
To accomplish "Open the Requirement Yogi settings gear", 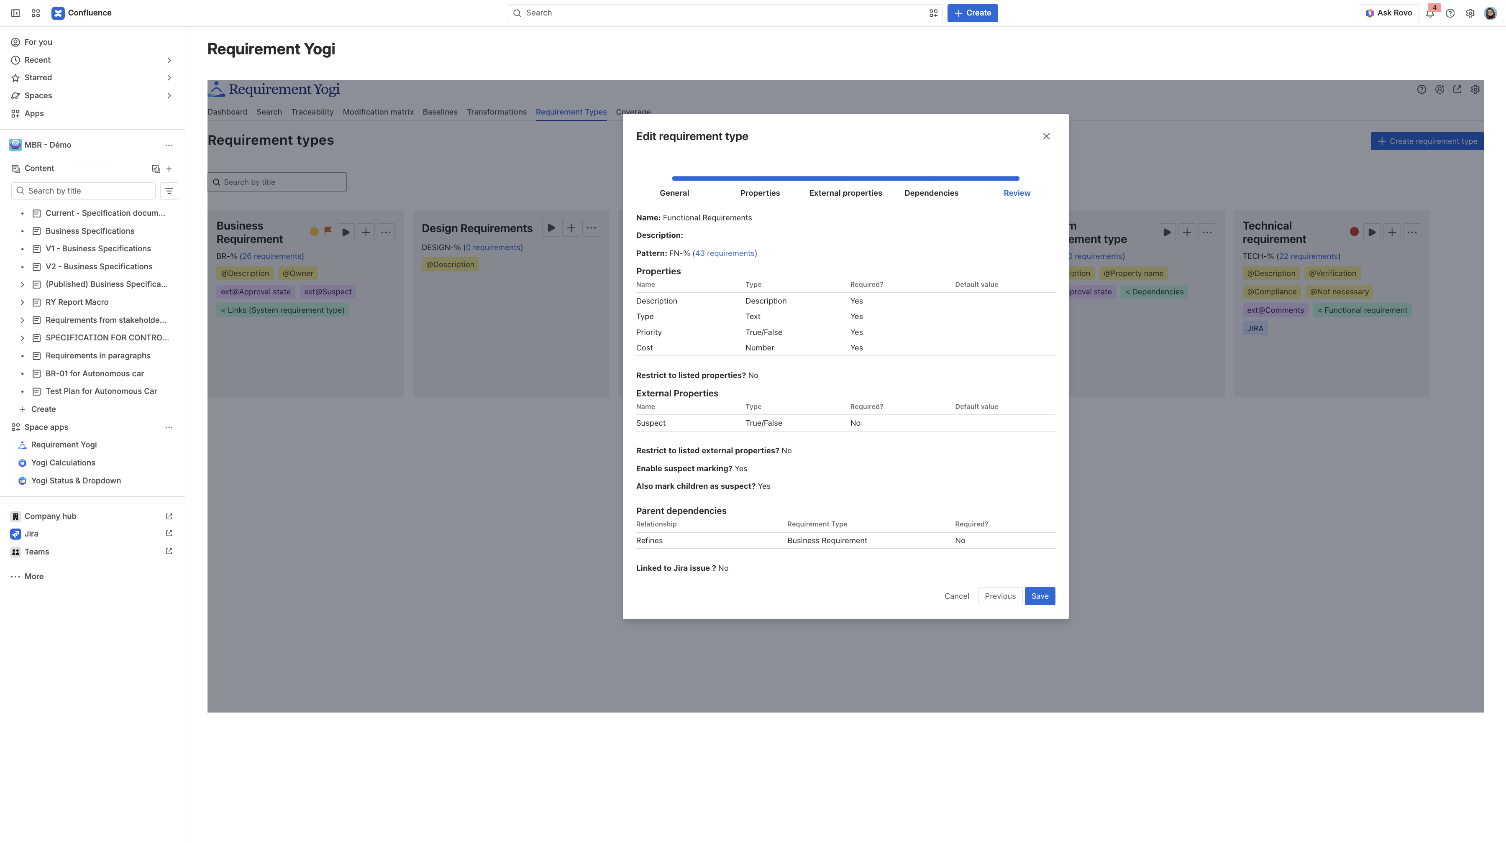I will pos(1475,89).
